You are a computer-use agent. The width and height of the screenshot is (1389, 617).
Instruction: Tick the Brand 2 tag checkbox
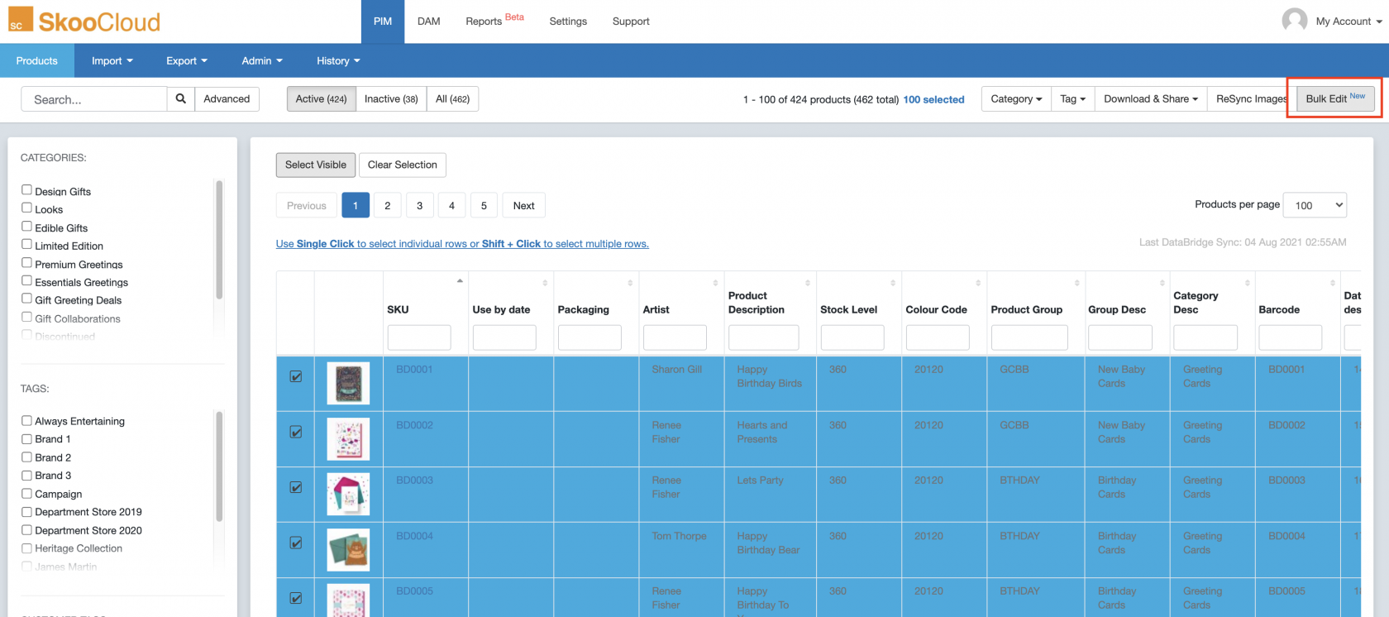click(26, 457)
